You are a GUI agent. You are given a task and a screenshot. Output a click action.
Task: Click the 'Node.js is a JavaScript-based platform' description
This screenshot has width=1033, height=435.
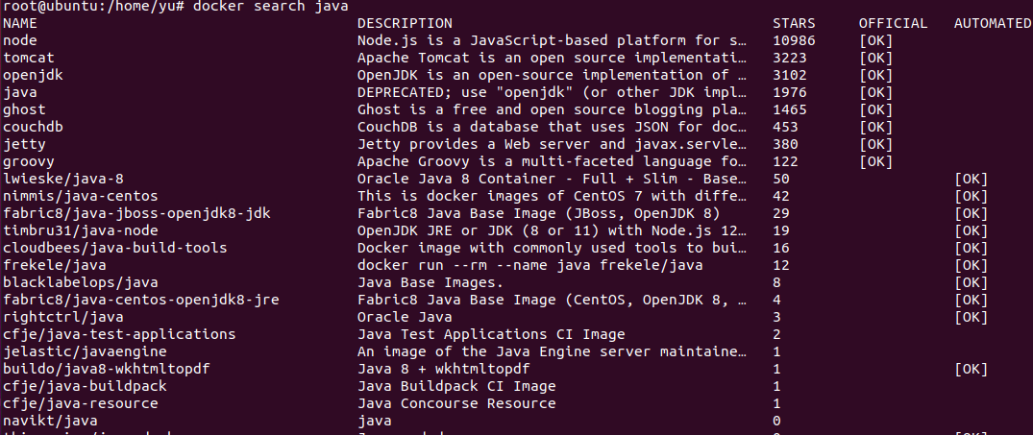(553, 40)
